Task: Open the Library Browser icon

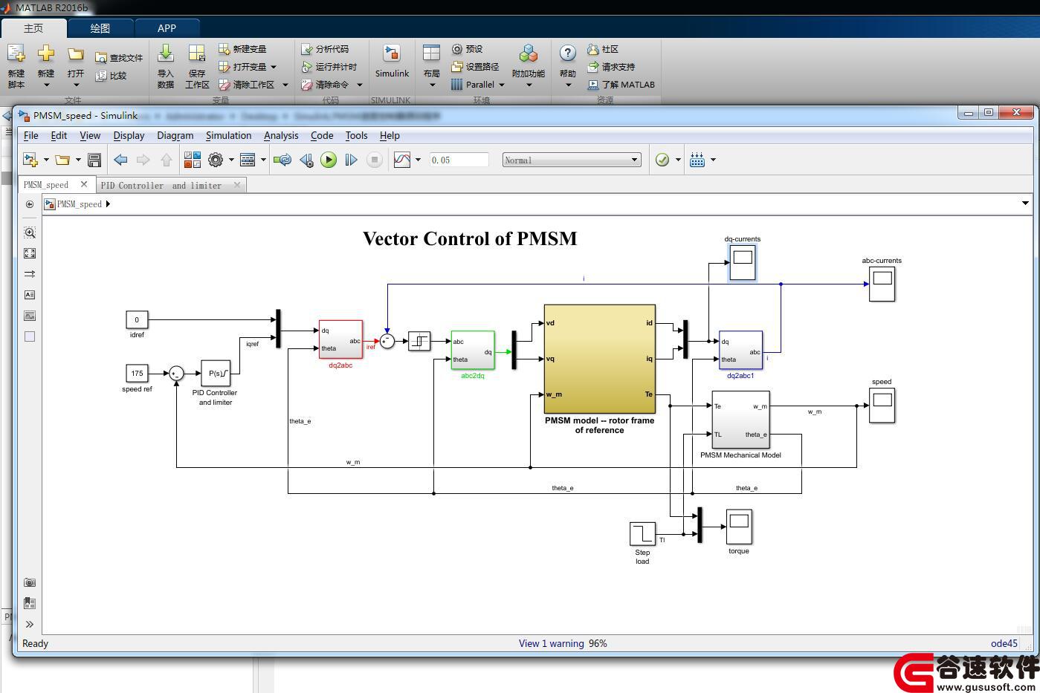Action: pyautogui.click(x=193, y=160)
